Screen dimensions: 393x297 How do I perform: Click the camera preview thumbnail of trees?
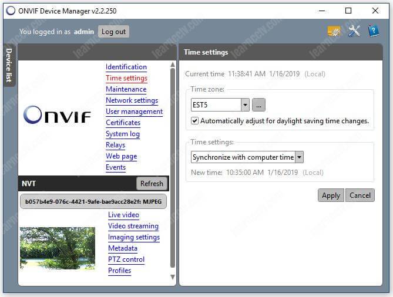58,248
